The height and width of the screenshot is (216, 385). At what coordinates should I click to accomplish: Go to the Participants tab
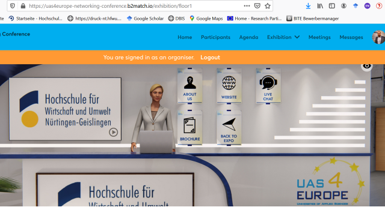[x=215, y=37]
